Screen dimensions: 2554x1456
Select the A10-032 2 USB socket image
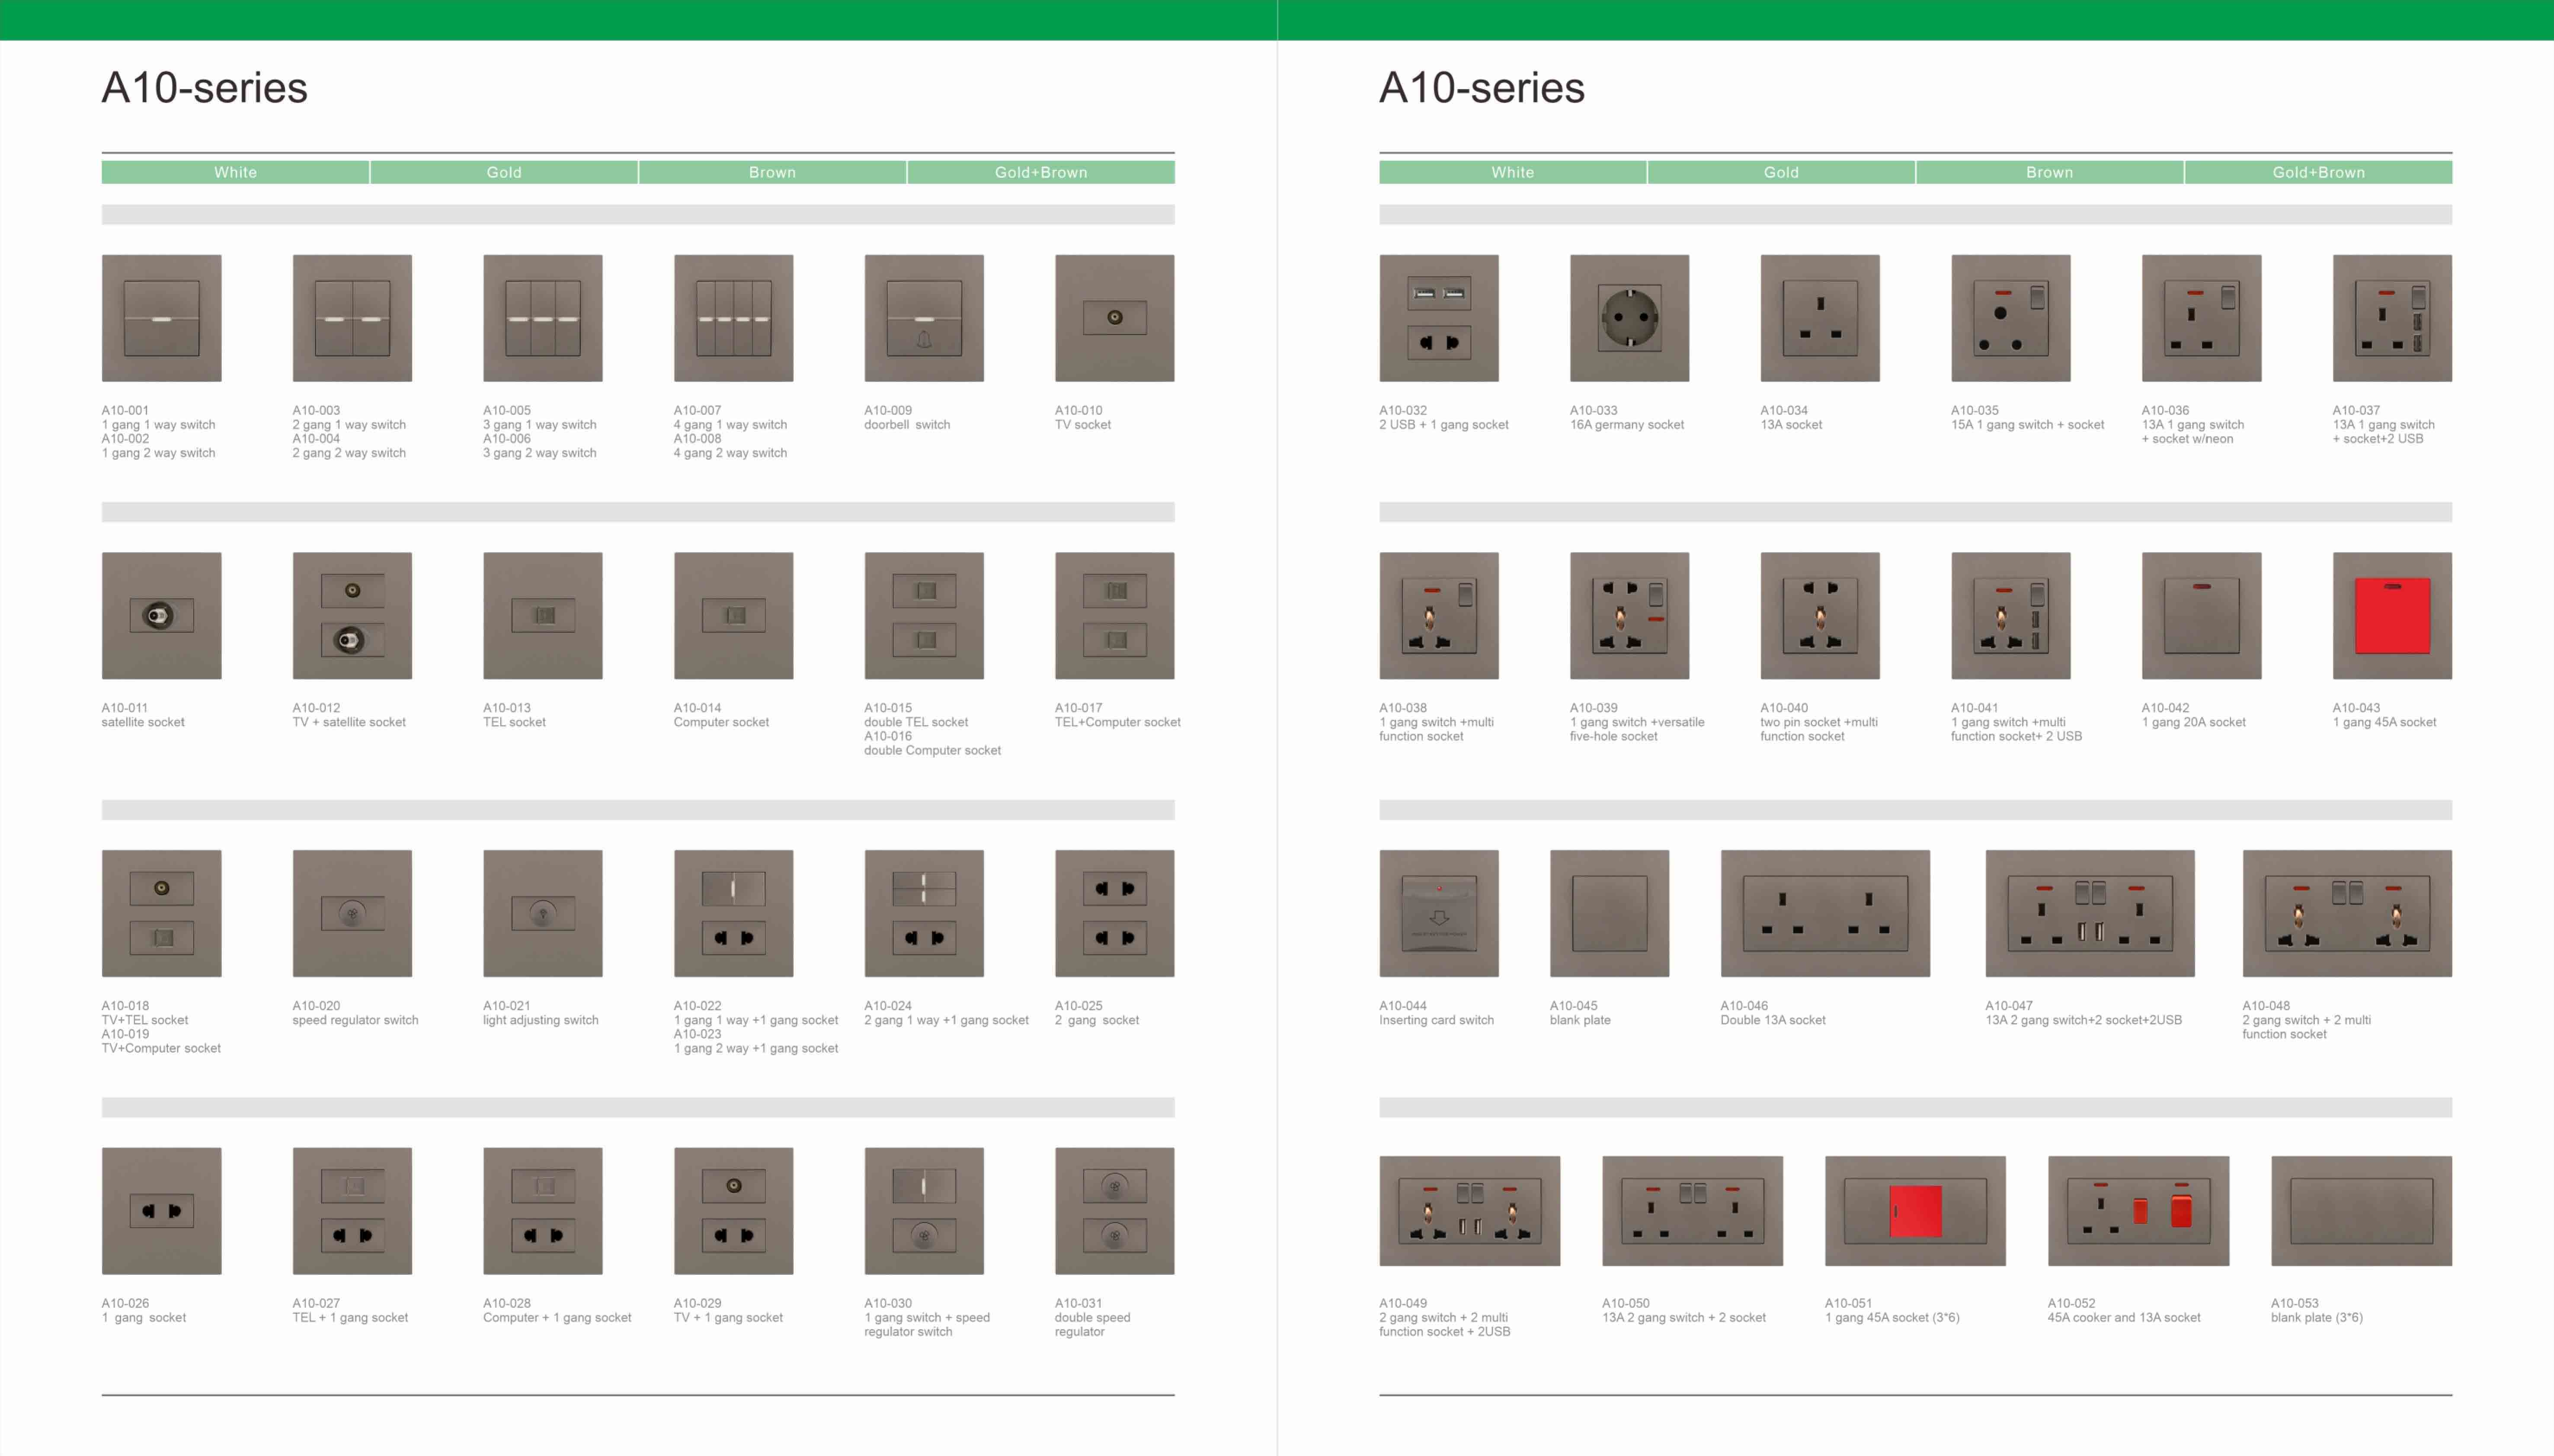[1439, 318]
